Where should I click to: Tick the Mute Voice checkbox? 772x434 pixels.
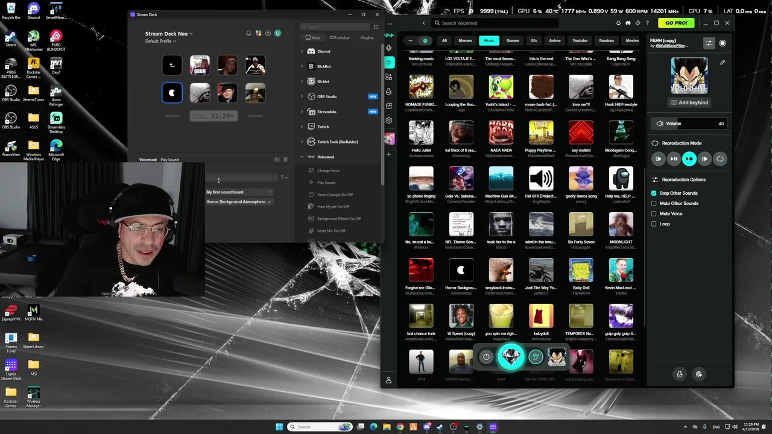[x=654, y=213]
